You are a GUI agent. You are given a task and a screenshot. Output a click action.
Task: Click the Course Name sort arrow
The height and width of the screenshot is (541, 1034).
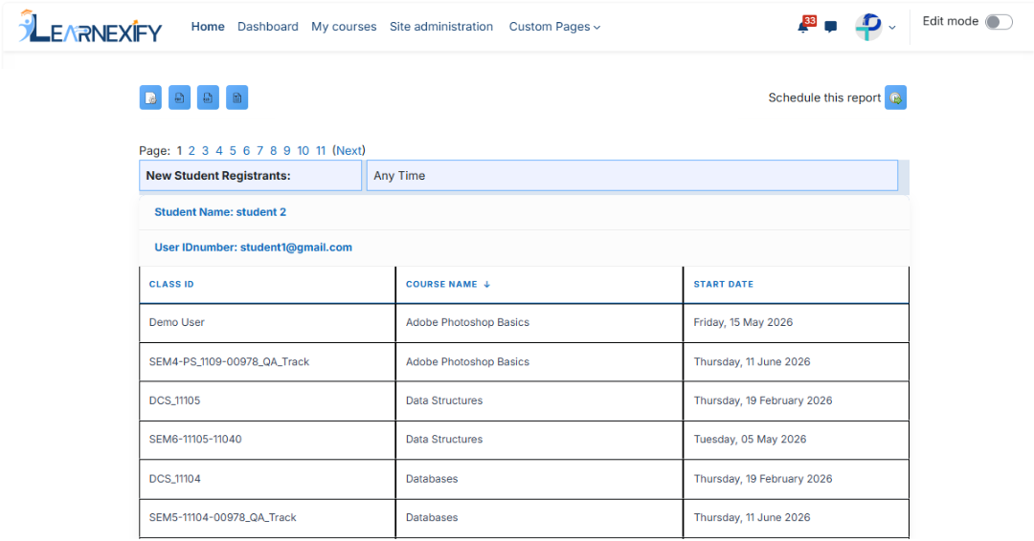point(486,284)
